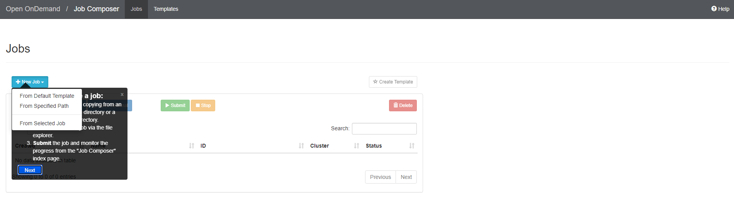734x211 pixels.
Task: Go to Previous table page
Action: tap(381, 177)
